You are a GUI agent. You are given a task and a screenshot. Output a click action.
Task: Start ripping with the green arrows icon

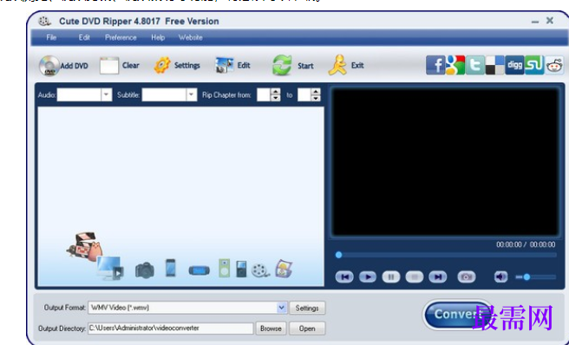pos(282,65)
